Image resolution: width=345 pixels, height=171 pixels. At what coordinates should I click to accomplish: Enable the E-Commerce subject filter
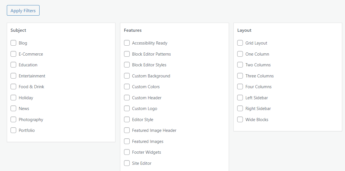point(13,54)
